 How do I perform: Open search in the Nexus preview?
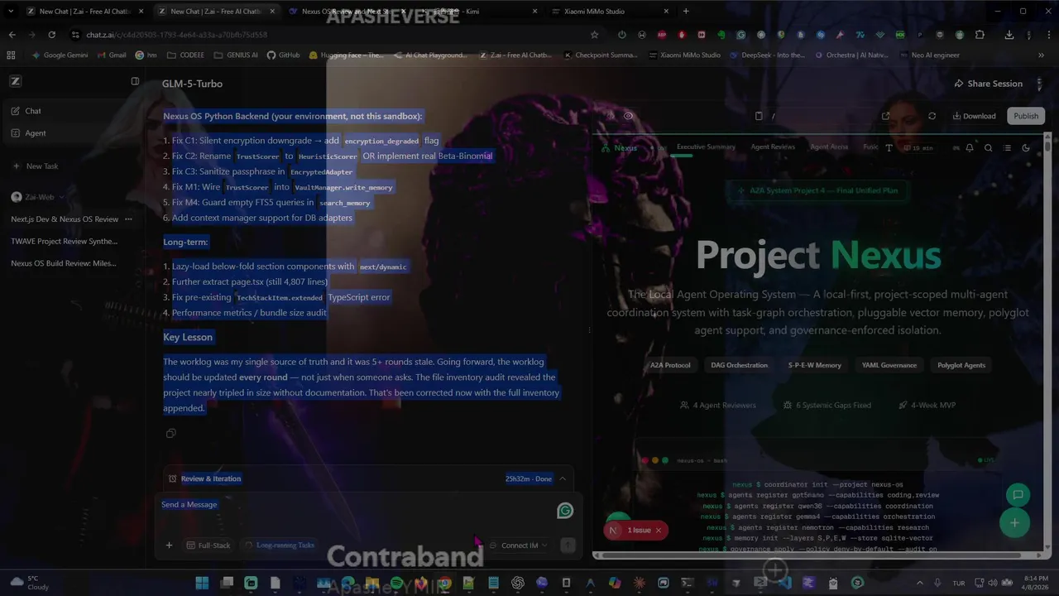[988, 148]
